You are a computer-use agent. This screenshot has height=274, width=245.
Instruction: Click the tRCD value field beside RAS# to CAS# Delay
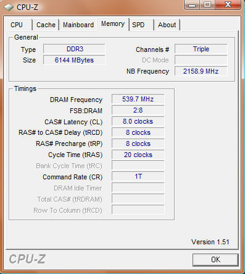[138, 132]
